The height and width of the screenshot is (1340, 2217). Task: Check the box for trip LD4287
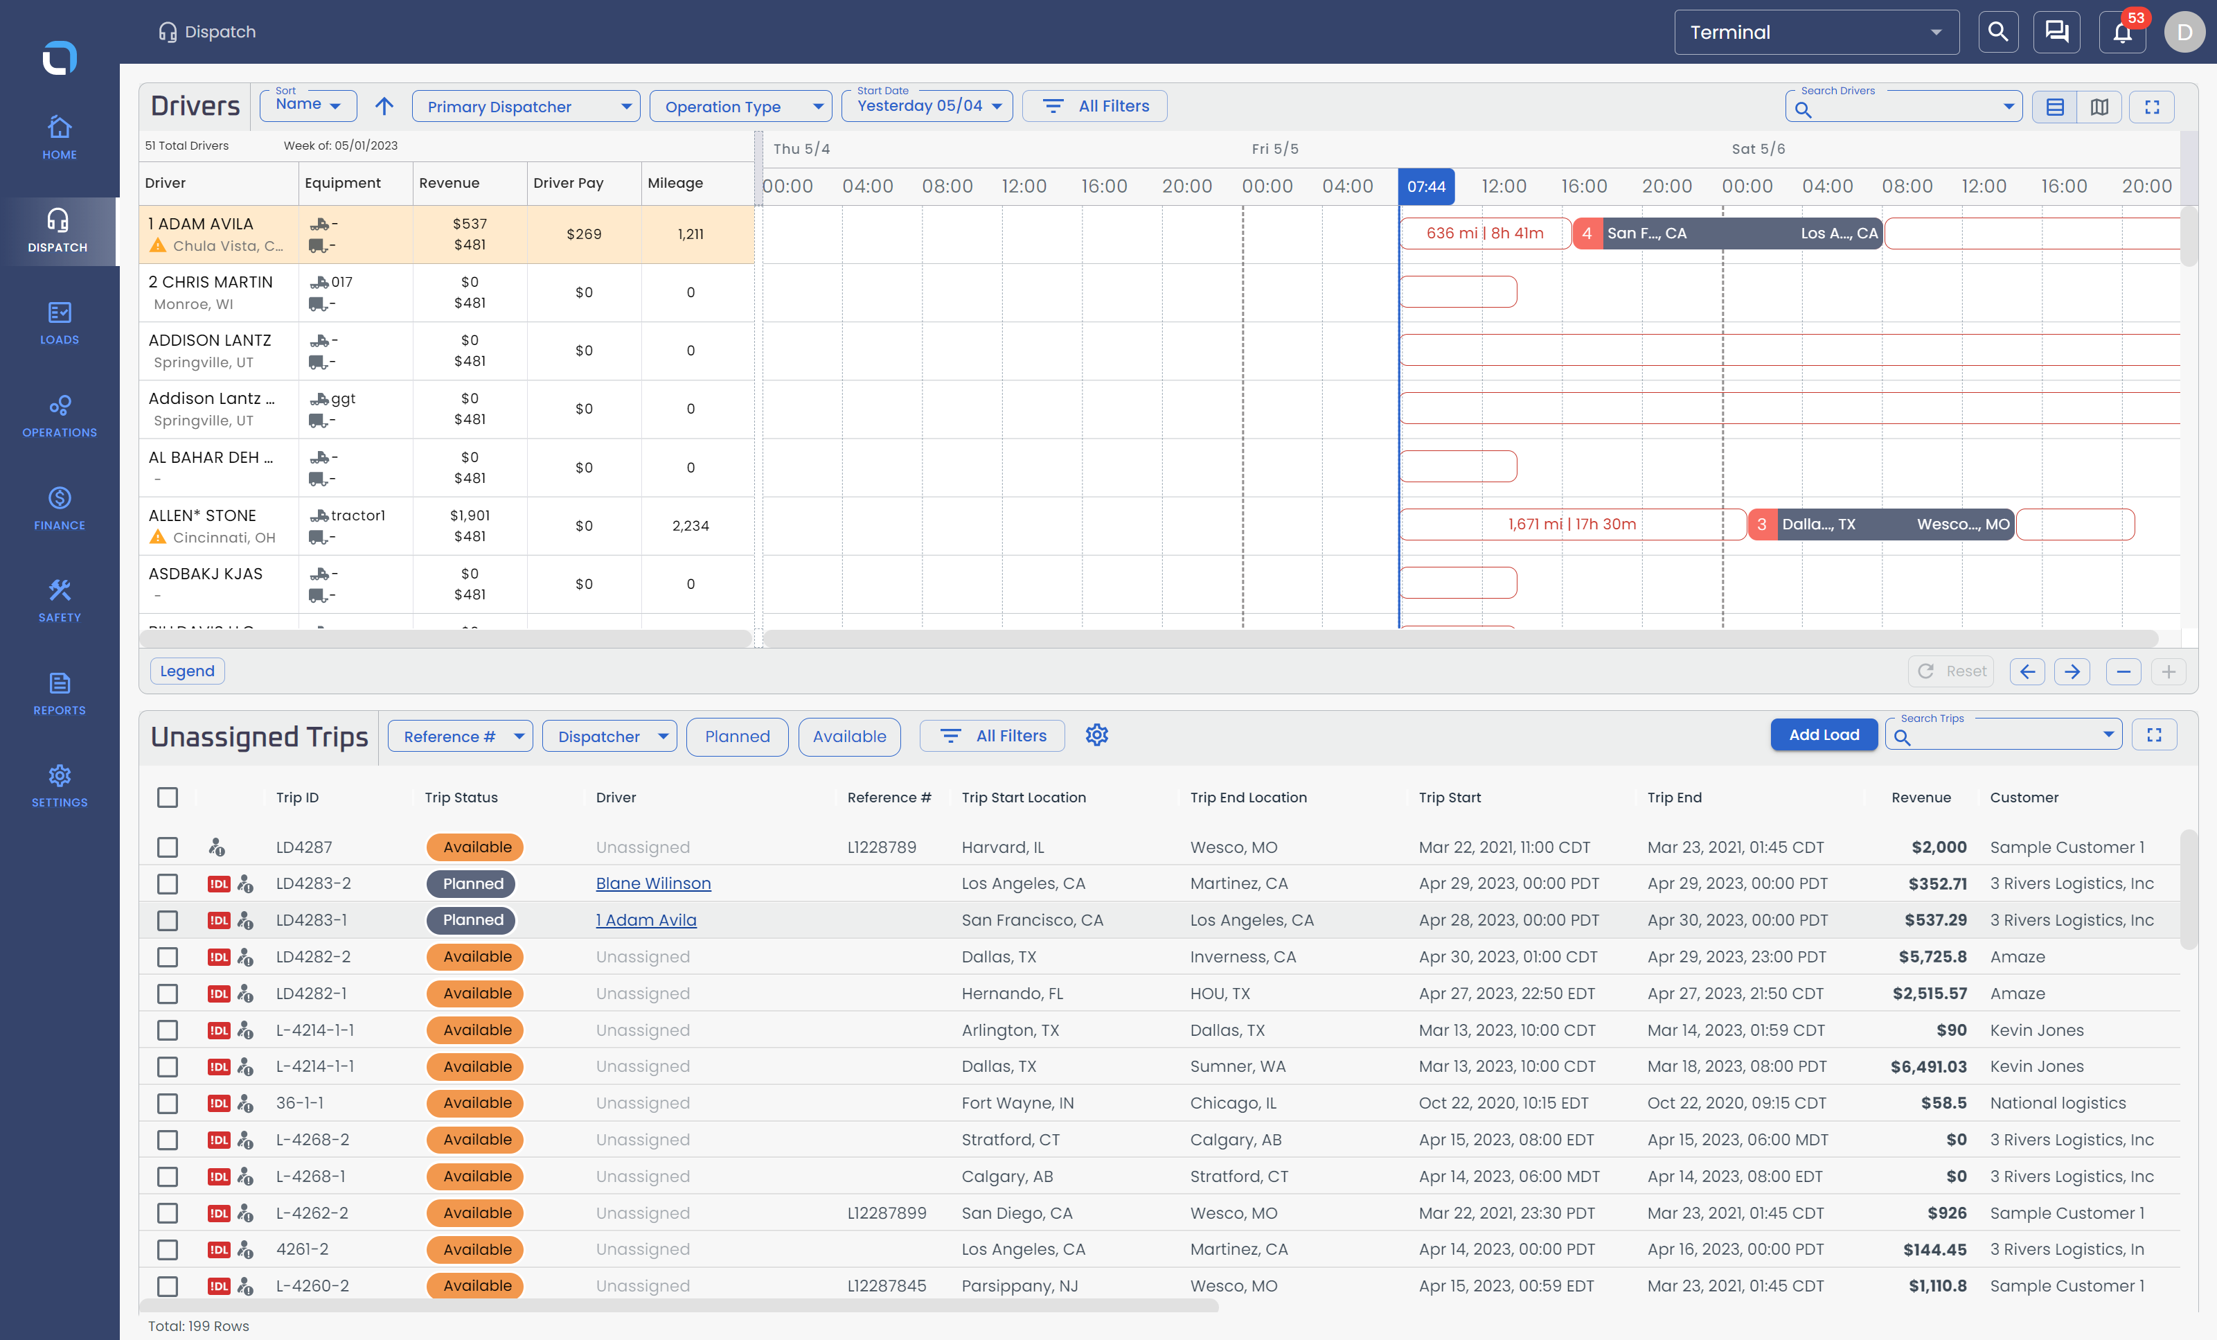(168, 847)
